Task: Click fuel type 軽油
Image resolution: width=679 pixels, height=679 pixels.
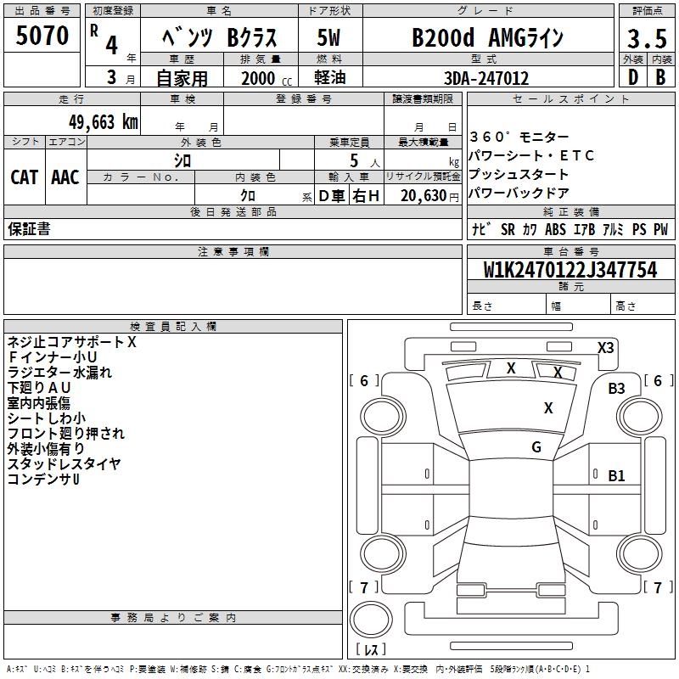Action: 329,77
